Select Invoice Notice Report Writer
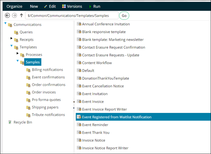Image resolution: width=211 pixels, height=154 pixels. [x=105, y=148]
